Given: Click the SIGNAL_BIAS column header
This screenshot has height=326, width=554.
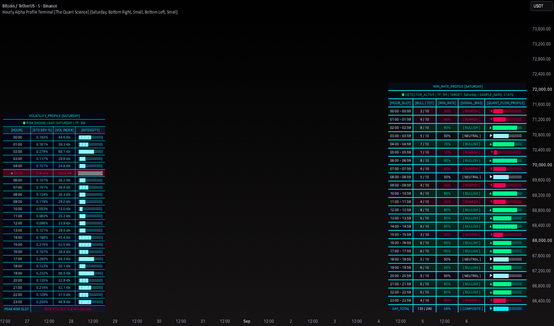Looking at the screenshot, I should click(471, 103).
